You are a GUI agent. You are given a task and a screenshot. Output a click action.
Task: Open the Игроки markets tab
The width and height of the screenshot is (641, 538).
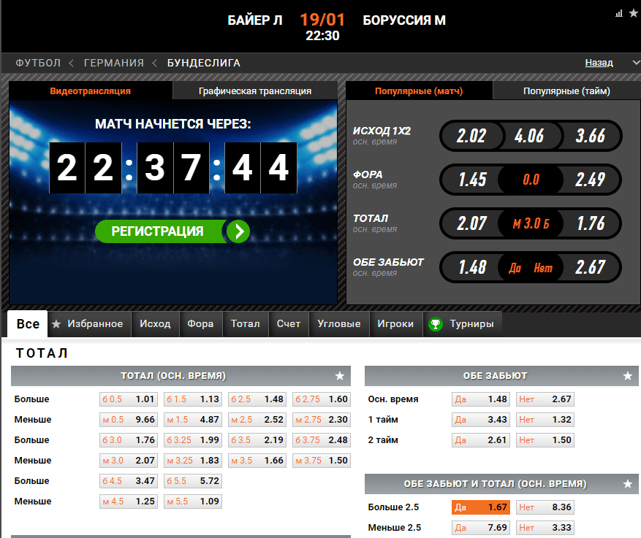(x=395, y=324)
